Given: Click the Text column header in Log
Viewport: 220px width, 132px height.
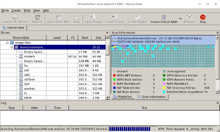Looking at the screenshot, I should tap(144, 108).
